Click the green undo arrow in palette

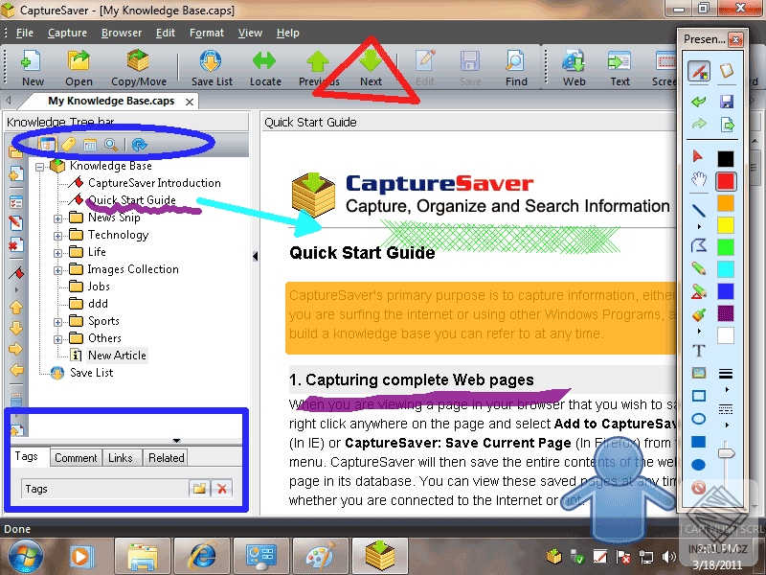pos(699,102)
